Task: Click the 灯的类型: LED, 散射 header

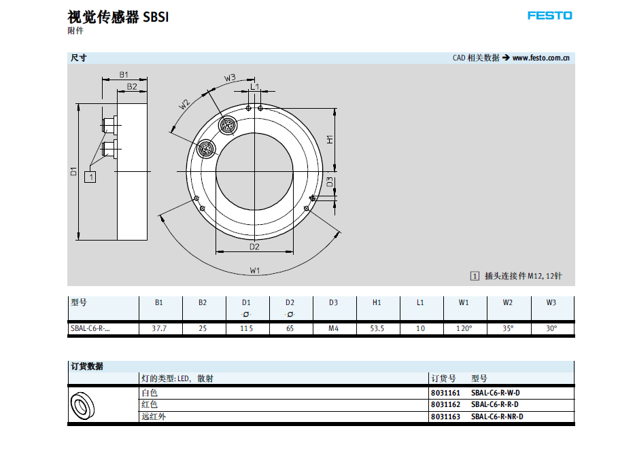Action: pyautogui.click(x=177, y=378)
